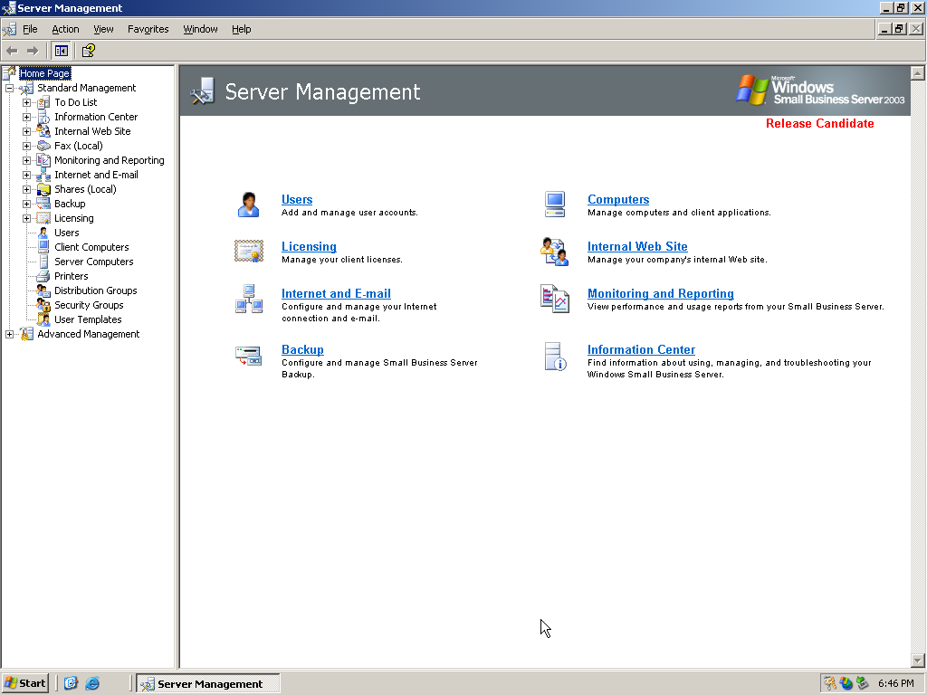The image size is (927, 695).
Task: Click the scroll down arrow in main pane
Action: [x=917, y=661]
